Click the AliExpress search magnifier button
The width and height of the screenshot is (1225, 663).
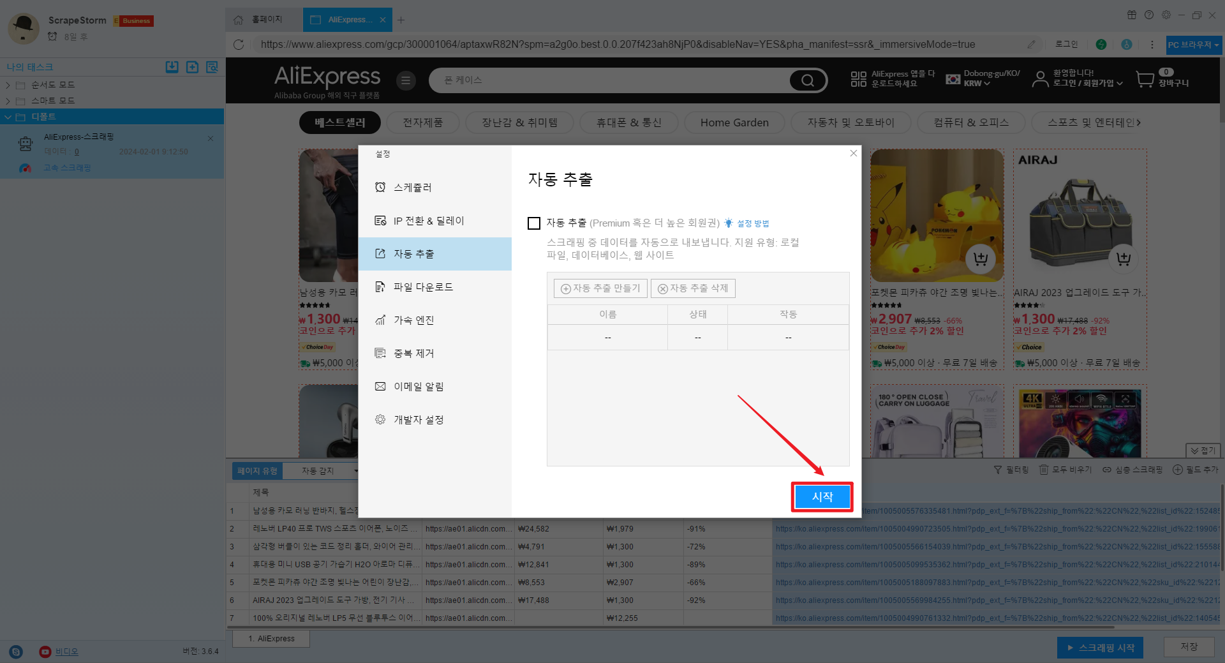[x=808, y=80]
